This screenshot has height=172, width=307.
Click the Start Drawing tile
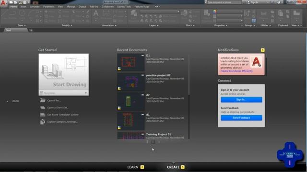tap(64, 72)
